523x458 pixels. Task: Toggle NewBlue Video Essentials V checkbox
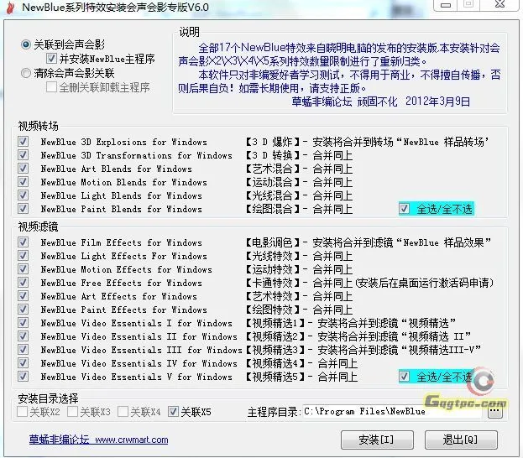[23, 377]
